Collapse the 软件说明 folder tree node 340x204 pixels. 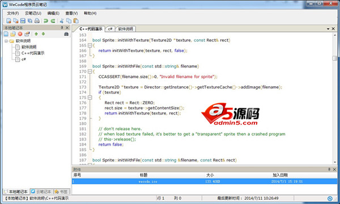coord(6,41)
